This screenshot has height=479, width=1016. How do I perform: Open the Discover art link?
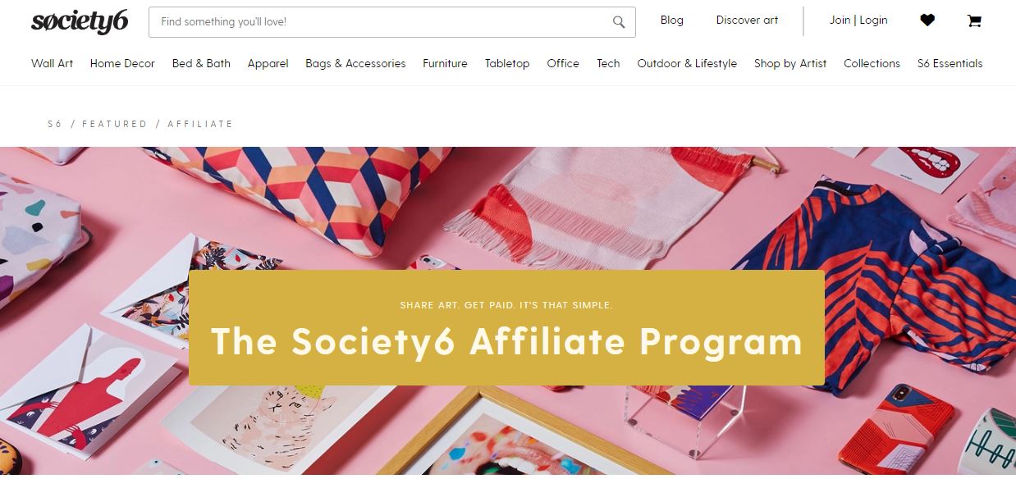(747, 20)
